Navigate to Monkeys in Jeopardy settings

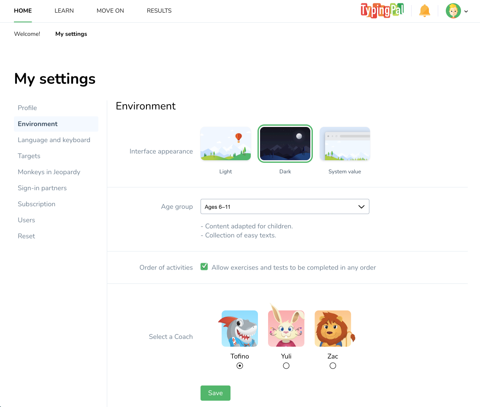49,172
